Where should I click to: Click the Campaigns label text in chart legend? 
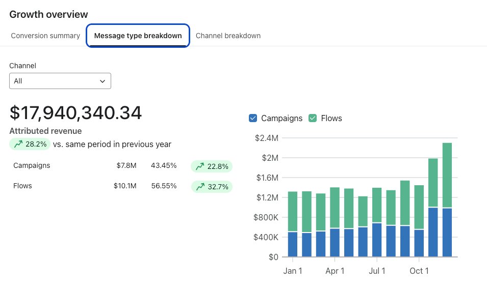(x=281, y=118)
